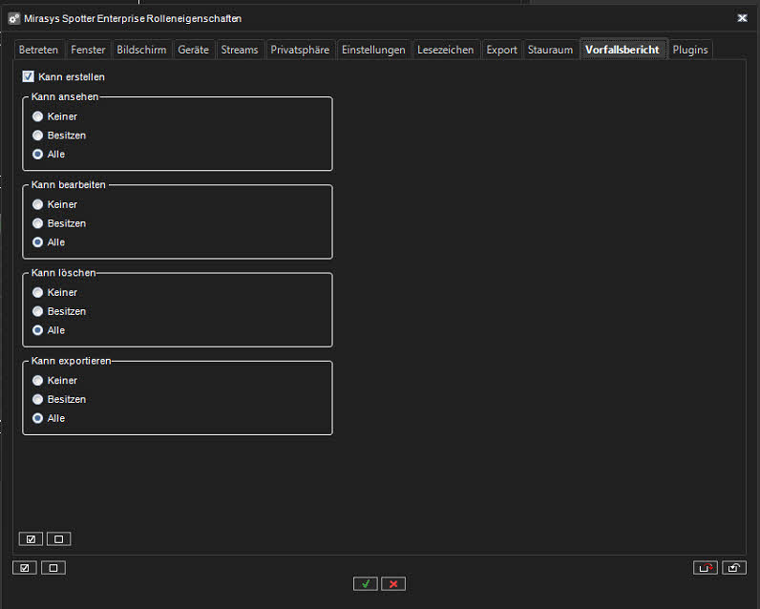760x609 pixels.
Task: Click dialog-level select-all icon below the panel
Action: click(x=25, y=568)
